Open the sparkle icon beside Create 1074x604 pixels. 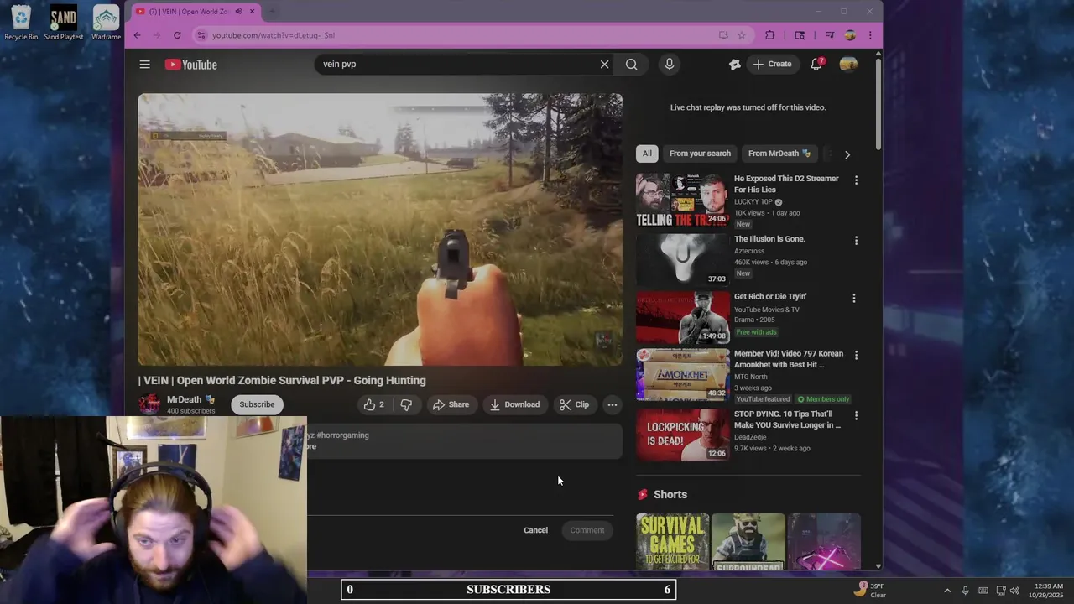pos(735,65)
